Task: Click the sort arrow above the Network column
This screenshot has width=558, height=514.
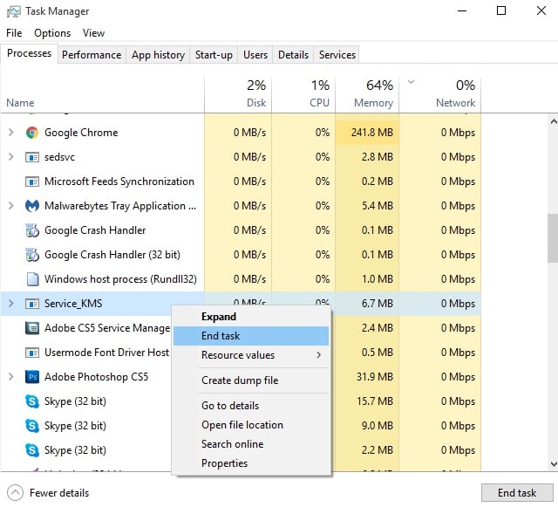Action: [x=411, y=82]
